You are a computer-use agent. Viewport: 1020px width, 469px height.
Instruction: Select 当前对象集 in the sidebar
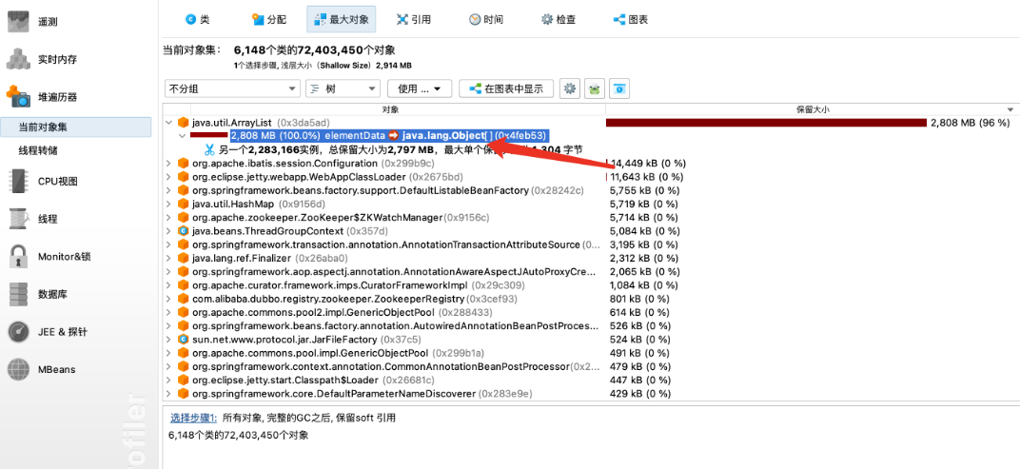pyautogui.click(x=76, y=127)
